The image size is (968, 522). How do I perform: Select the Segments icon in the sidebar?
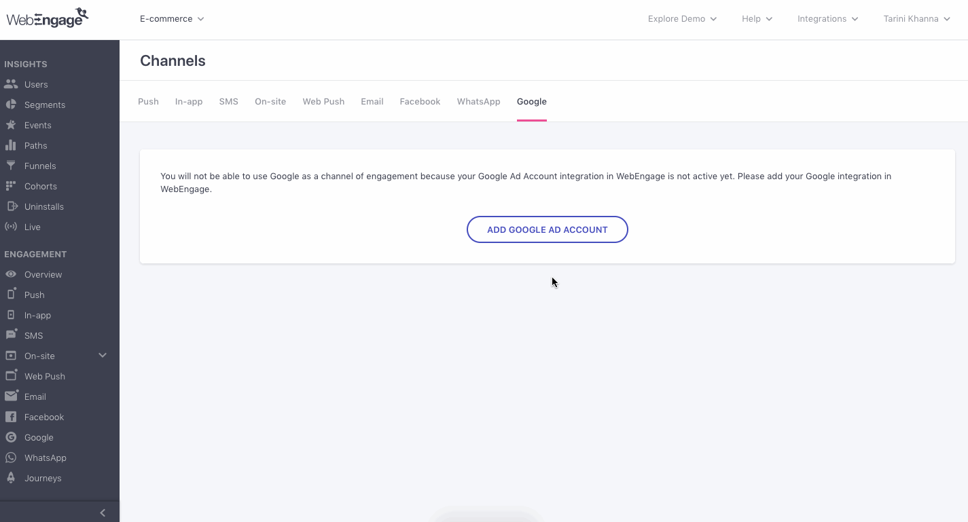(10, 105)
